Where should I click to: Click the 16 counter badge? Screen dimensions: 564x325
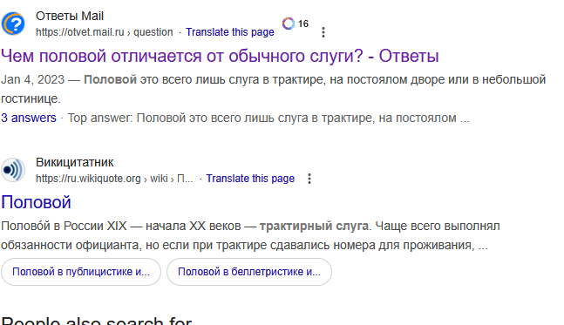[x=303, y=24]
